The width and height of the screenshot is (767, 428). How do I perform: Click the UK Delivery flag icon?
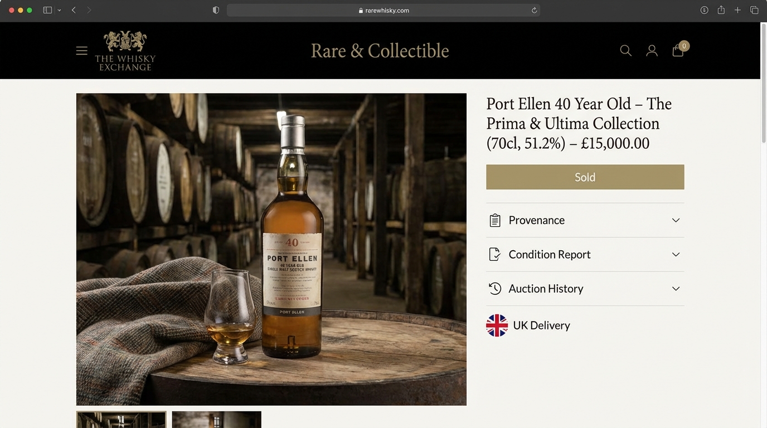point(496,325)
